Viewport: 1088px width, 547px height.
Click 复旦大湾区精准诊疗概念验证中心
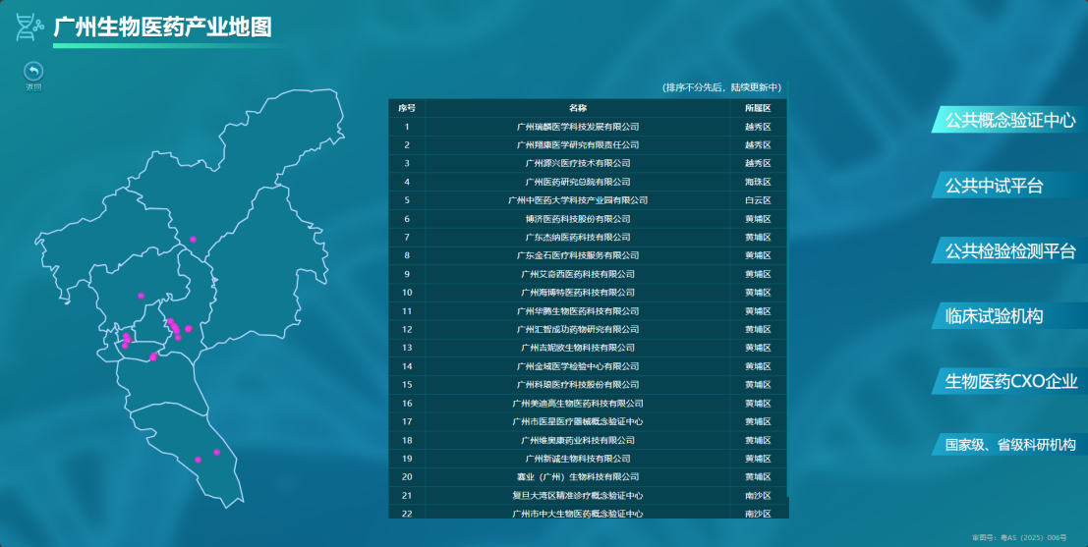tap(577, 496)
